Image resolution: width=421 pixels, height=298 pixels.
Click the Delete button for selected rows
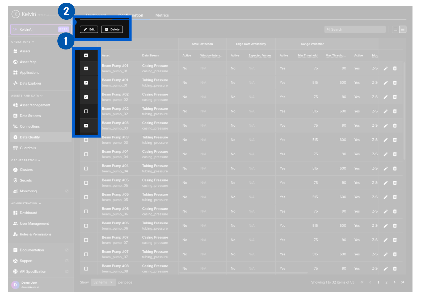click(112, 30)
